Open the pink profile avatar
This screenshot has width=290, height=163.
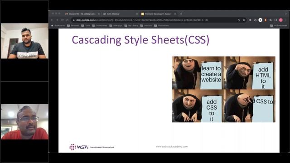click(281, 20)
